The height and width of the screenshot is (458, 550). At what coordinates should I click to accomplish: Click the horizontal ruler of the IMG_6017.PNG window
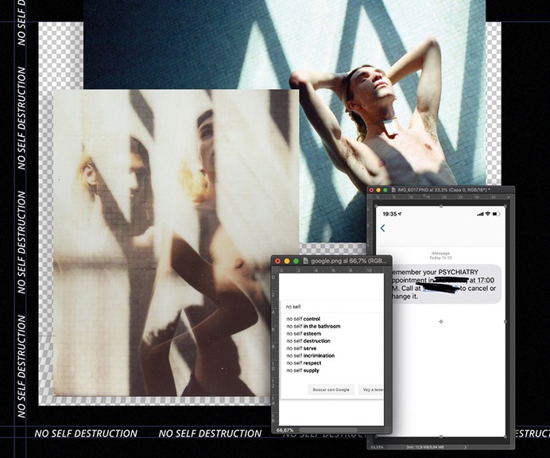[441, 197]
